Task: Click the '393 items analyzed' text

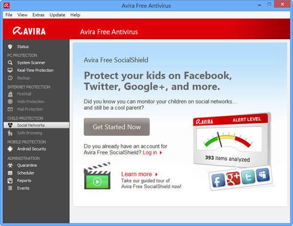Action: [228, 158]
